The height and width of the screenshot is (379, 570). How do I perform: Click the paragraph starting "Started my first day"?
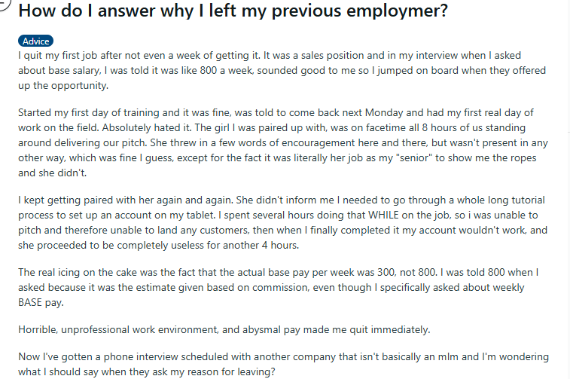[x=279, y=142]
